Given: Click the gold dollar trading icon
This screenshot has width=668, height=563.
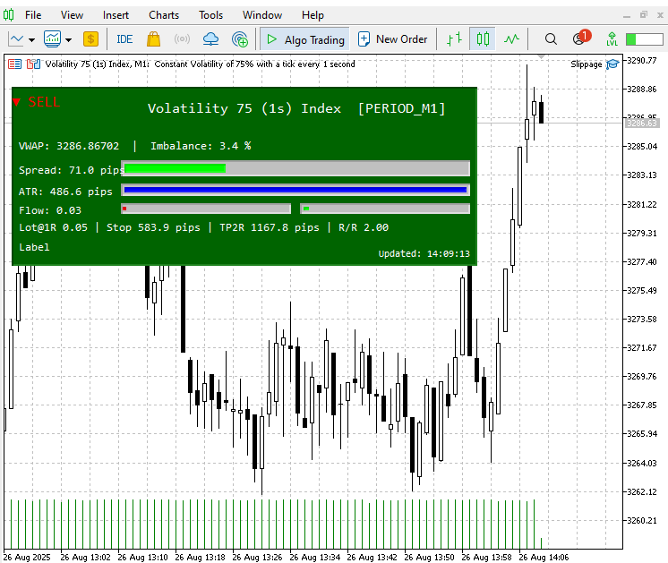Looking at the screenshot, I should pos(90,39).
